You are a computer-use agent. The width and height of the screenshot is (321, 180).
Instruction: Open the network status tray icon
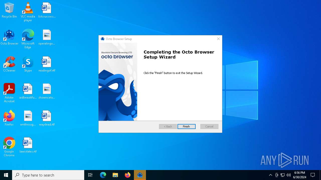[x=283, y=175]
